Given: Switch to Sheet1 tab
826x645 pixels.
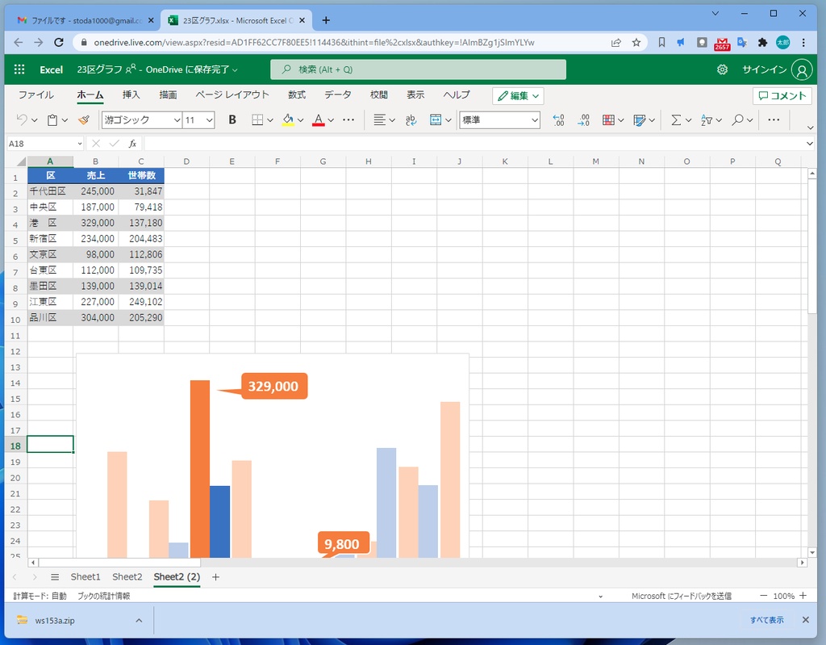Looking at the screenshot, I should (x=86, y=577).
